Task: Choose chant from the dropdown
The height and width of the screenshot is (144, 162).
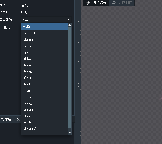Action: 44,116
